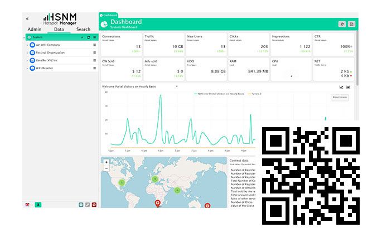Click the document export icon in dashboard header
This screenshot has width=382, height=242.
click(x=351, y=24)
